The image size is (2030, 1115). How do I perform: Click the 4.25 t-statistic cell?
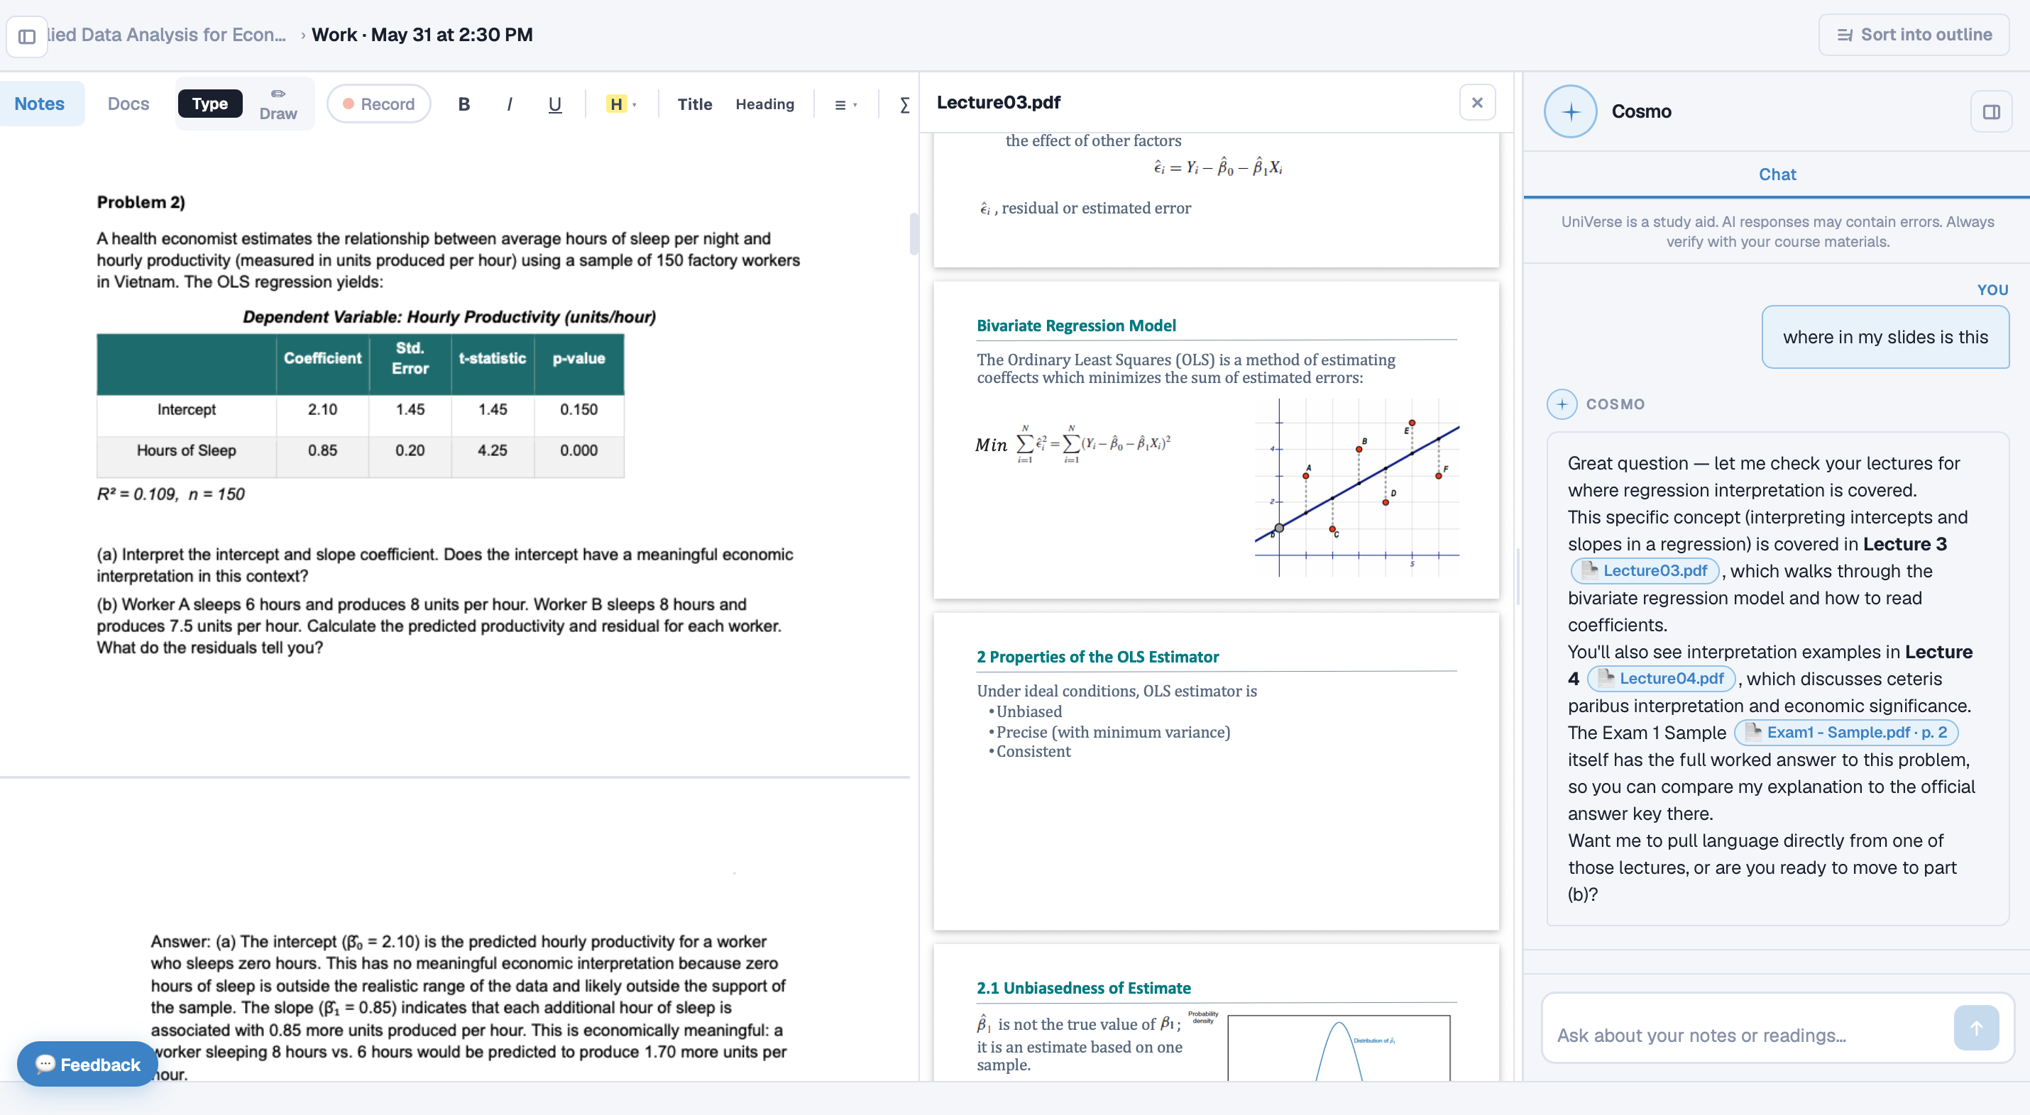492,450
